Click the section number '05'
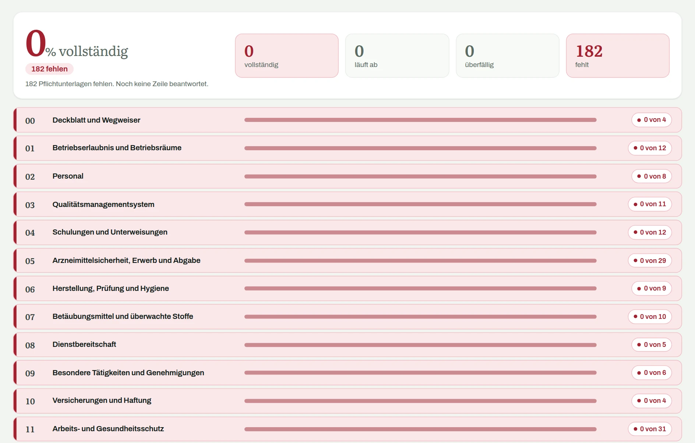Viewport: 695px width, 443px height. click(x=30, y=261)
